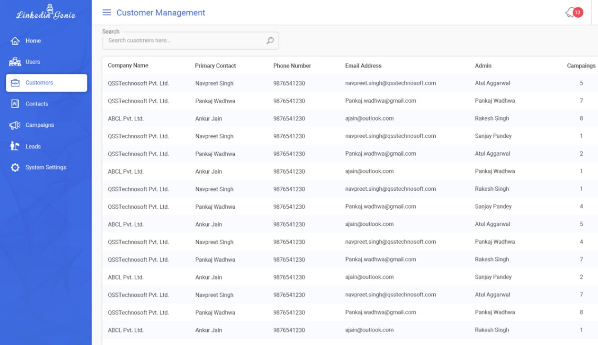Viewport: 598px width, 345px height.
Task: Sort by Company Name column header
Action: [128, 66]
